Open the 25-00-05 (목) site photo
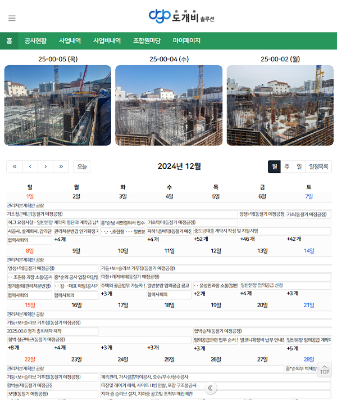Viewport: 337px width, 400px height. 58,105
